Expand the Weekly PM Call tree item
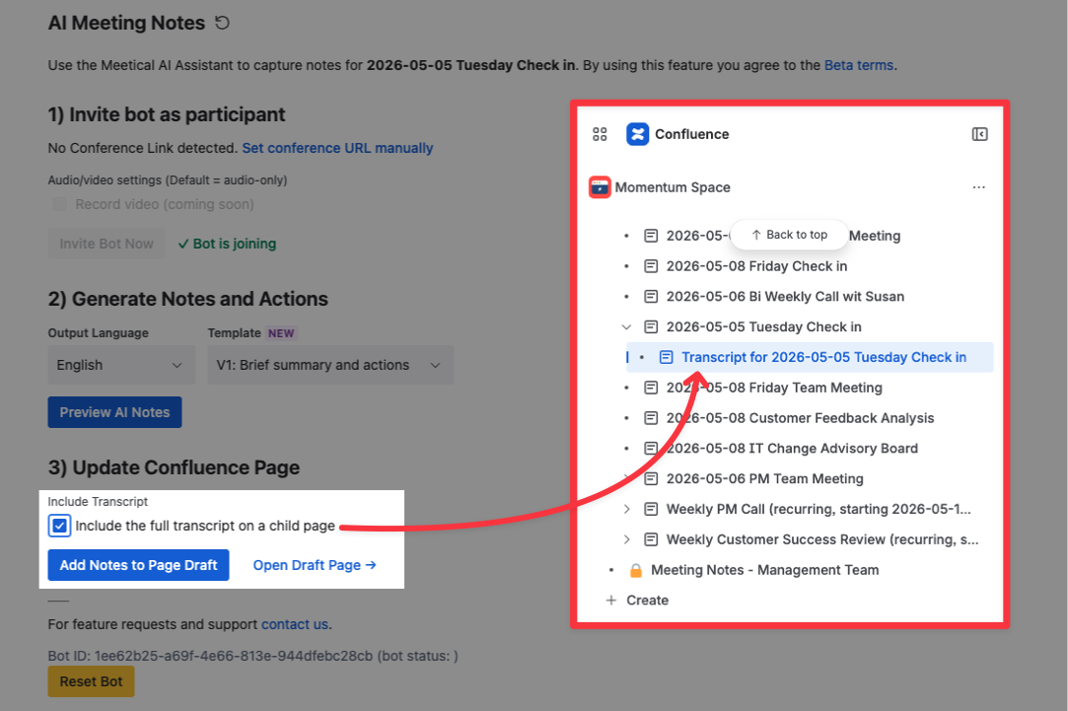Viewport: 1068px width, 711px height. pyautogui.click(x=626, y=509)
